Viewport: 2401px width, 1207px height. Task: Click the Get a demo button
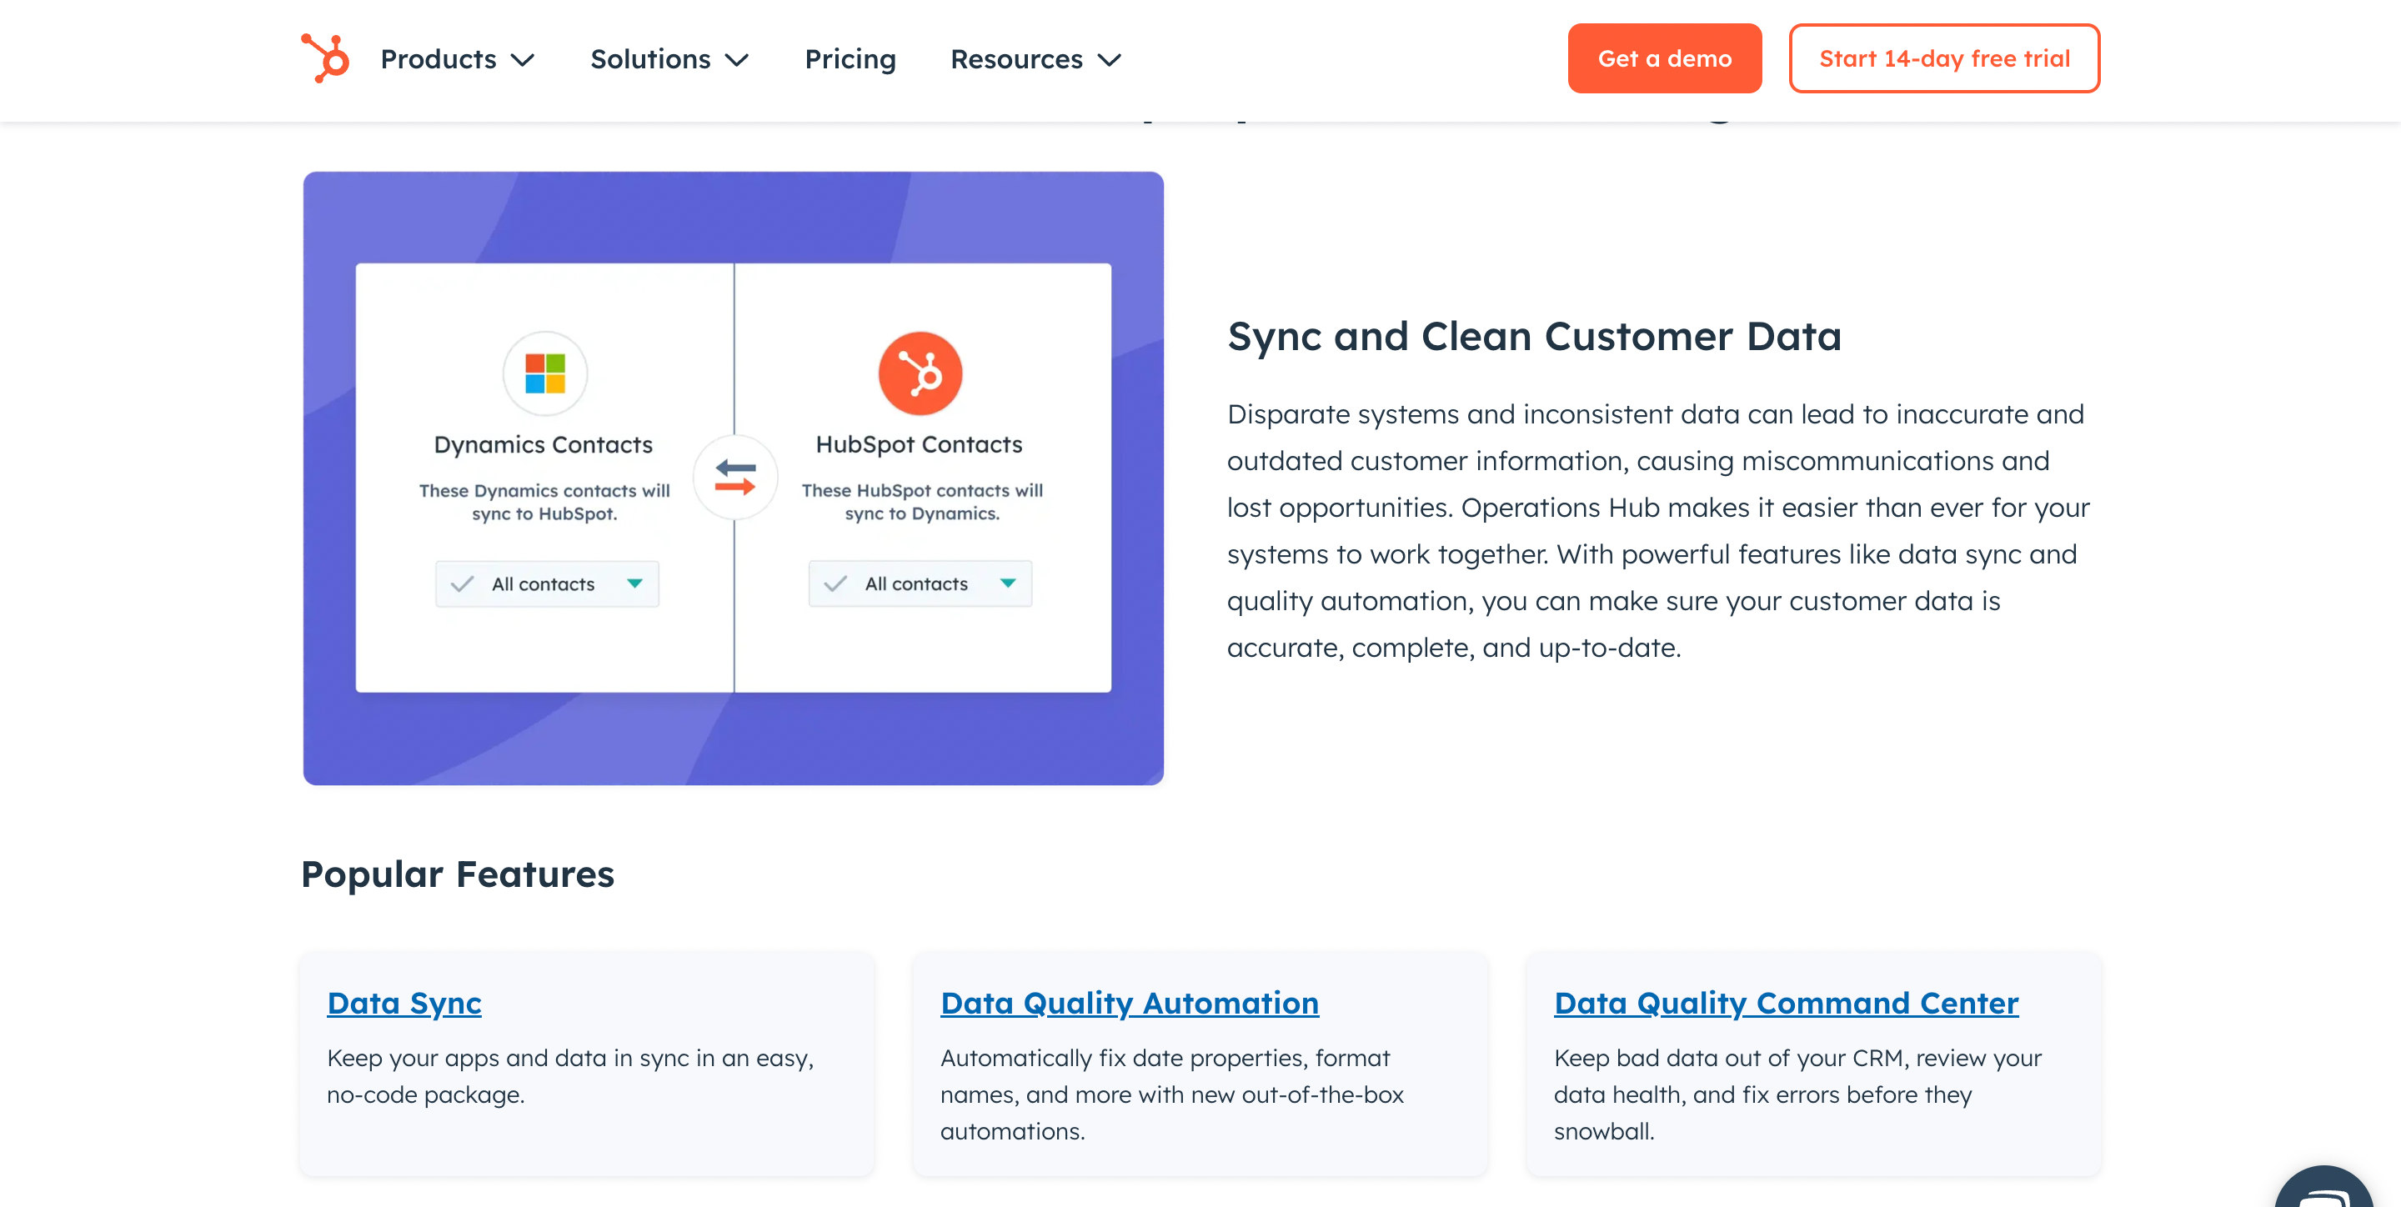tap(1665, 58)
